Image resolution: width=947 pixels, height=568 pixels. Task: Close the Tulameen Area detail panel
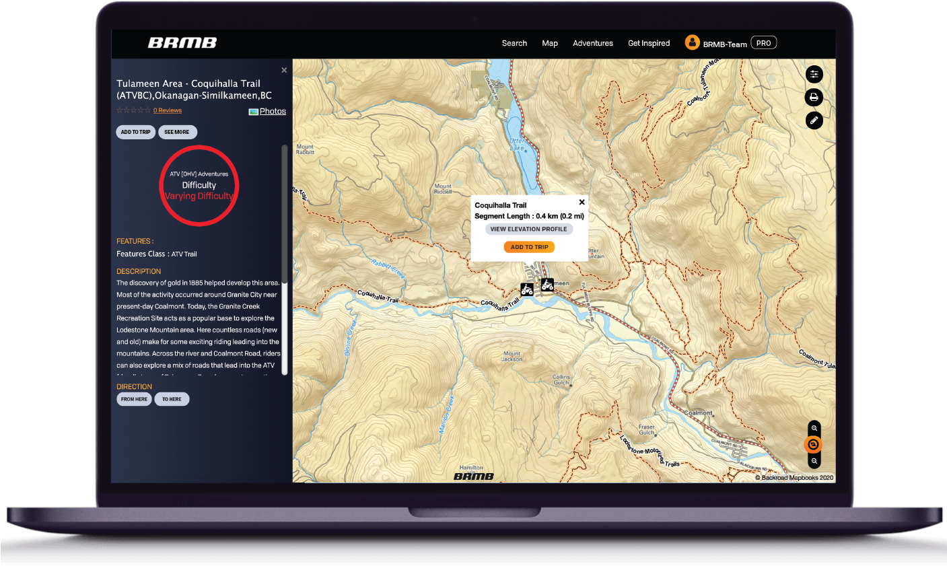(283, 69)
